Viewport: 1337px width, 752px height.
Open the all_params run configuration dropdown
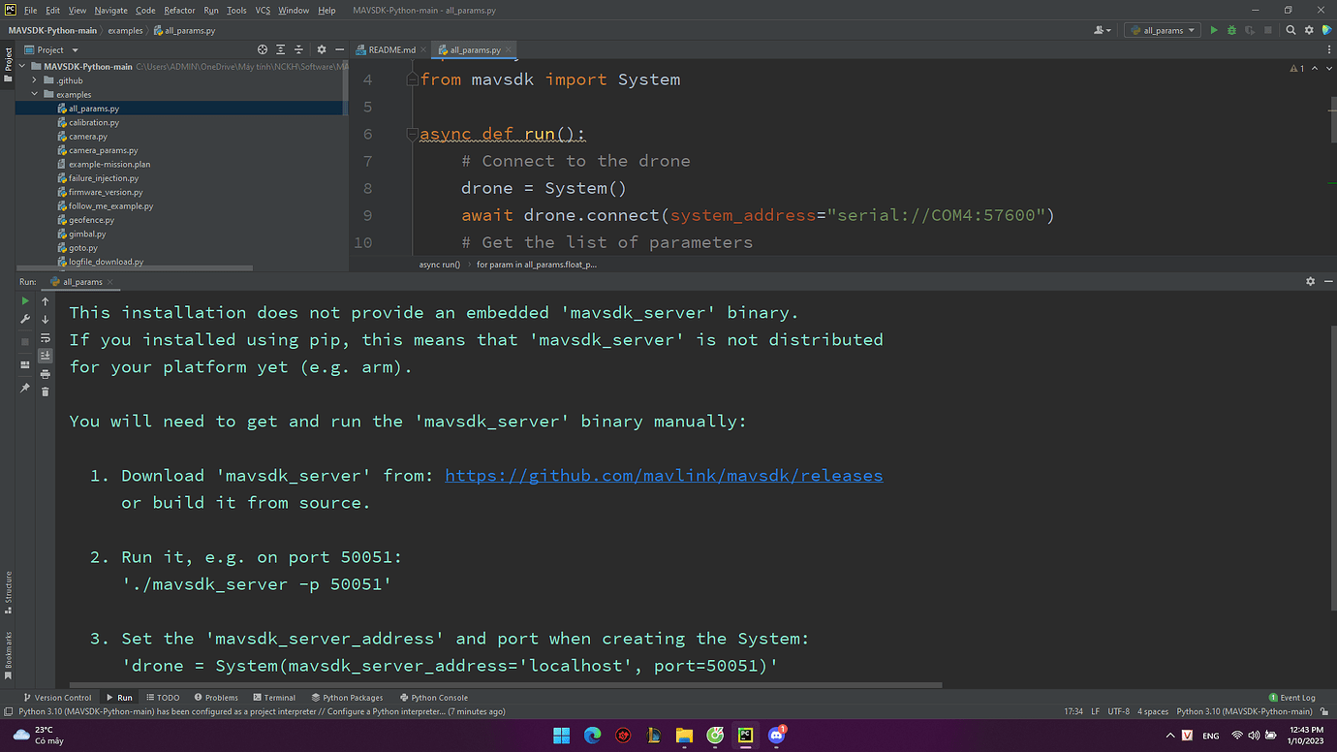[x=1162, y=30]
